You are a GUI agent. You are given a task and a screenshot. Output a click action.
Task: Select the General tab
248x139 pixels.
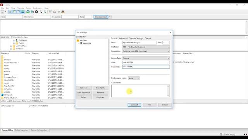(114, 38)
